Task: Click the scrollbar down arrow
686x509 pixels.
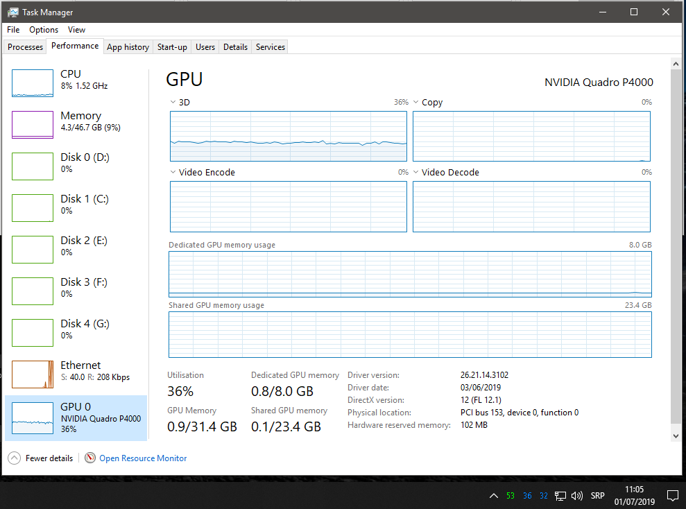Action: (676, 435)
